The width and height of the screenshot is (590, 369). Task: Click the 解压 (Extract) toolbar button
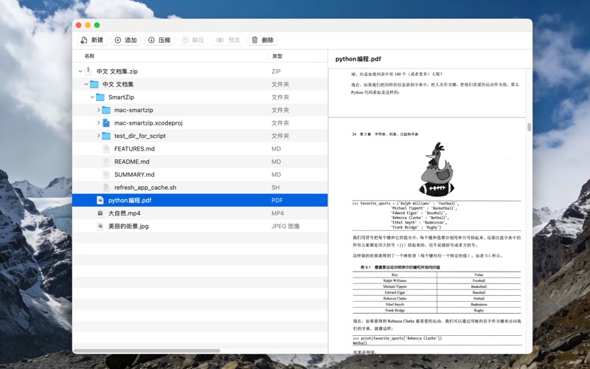pyautogui.click(x=192, y=40)
